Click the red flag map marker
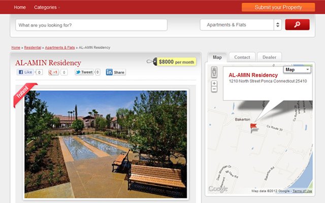The width and height of the screenshot is (325, 203). pyautogui.click(x=253, y=127)
